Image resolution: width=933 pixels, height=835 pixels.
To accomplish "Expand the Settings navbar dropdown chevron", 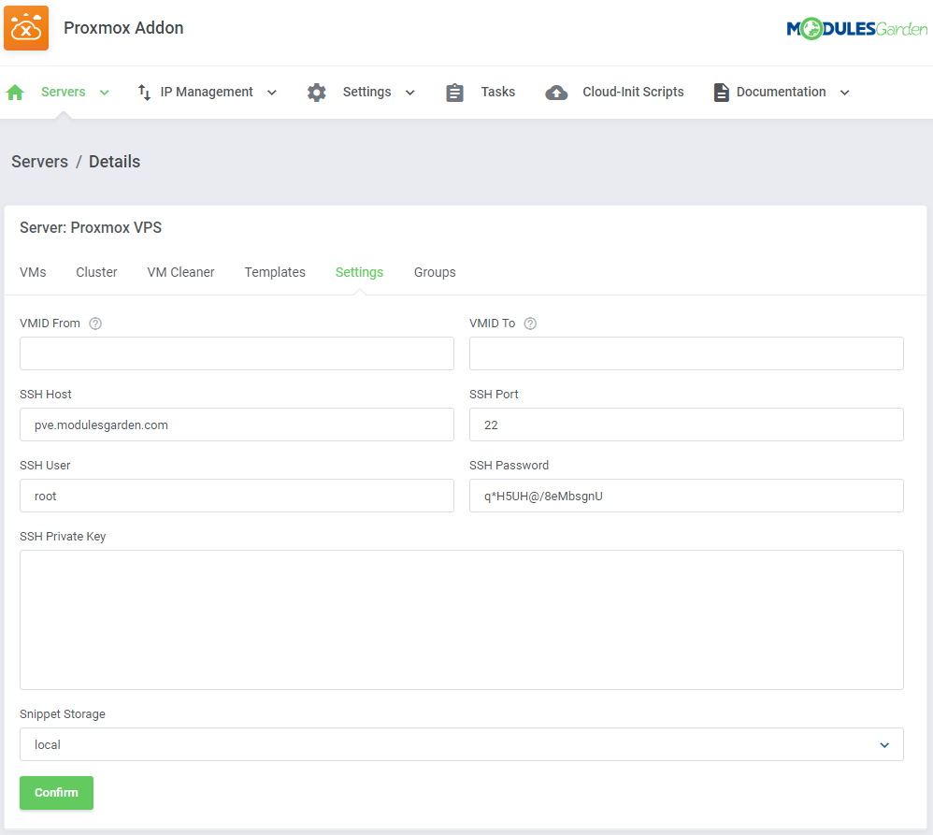I will 410,93.
